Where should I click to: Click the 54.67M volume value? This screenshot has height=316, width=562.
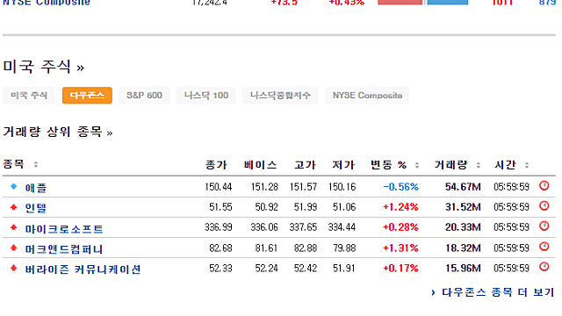point(463,187)
